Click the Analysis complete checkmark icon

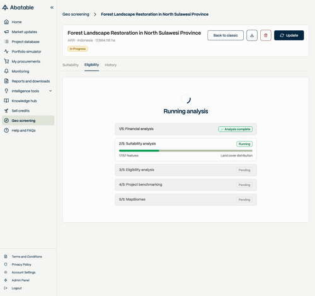pos(222,129)
